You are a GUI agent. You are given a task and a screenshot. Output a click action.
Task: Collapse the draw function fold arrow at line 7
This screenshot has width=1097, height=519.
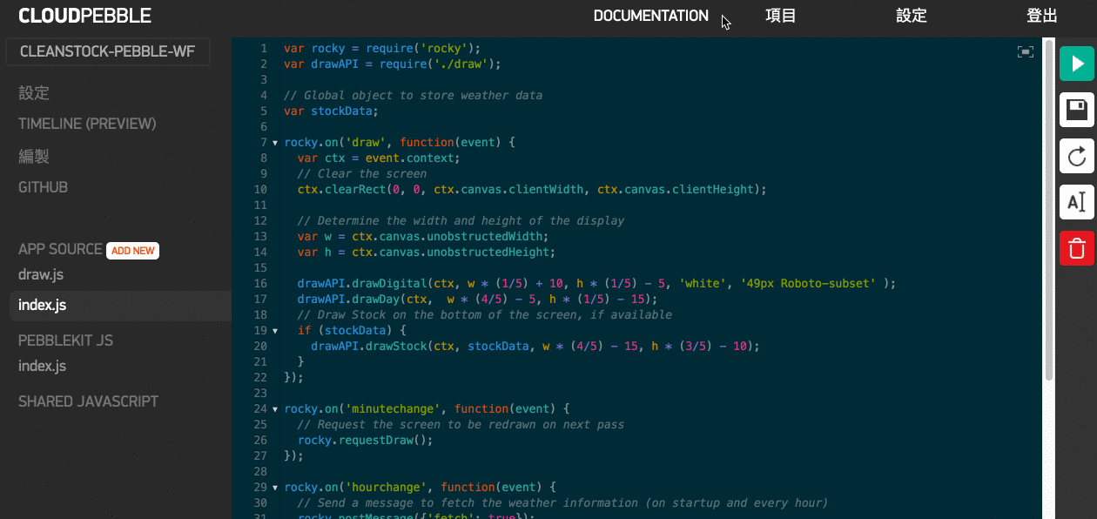[x=275, y=143]
